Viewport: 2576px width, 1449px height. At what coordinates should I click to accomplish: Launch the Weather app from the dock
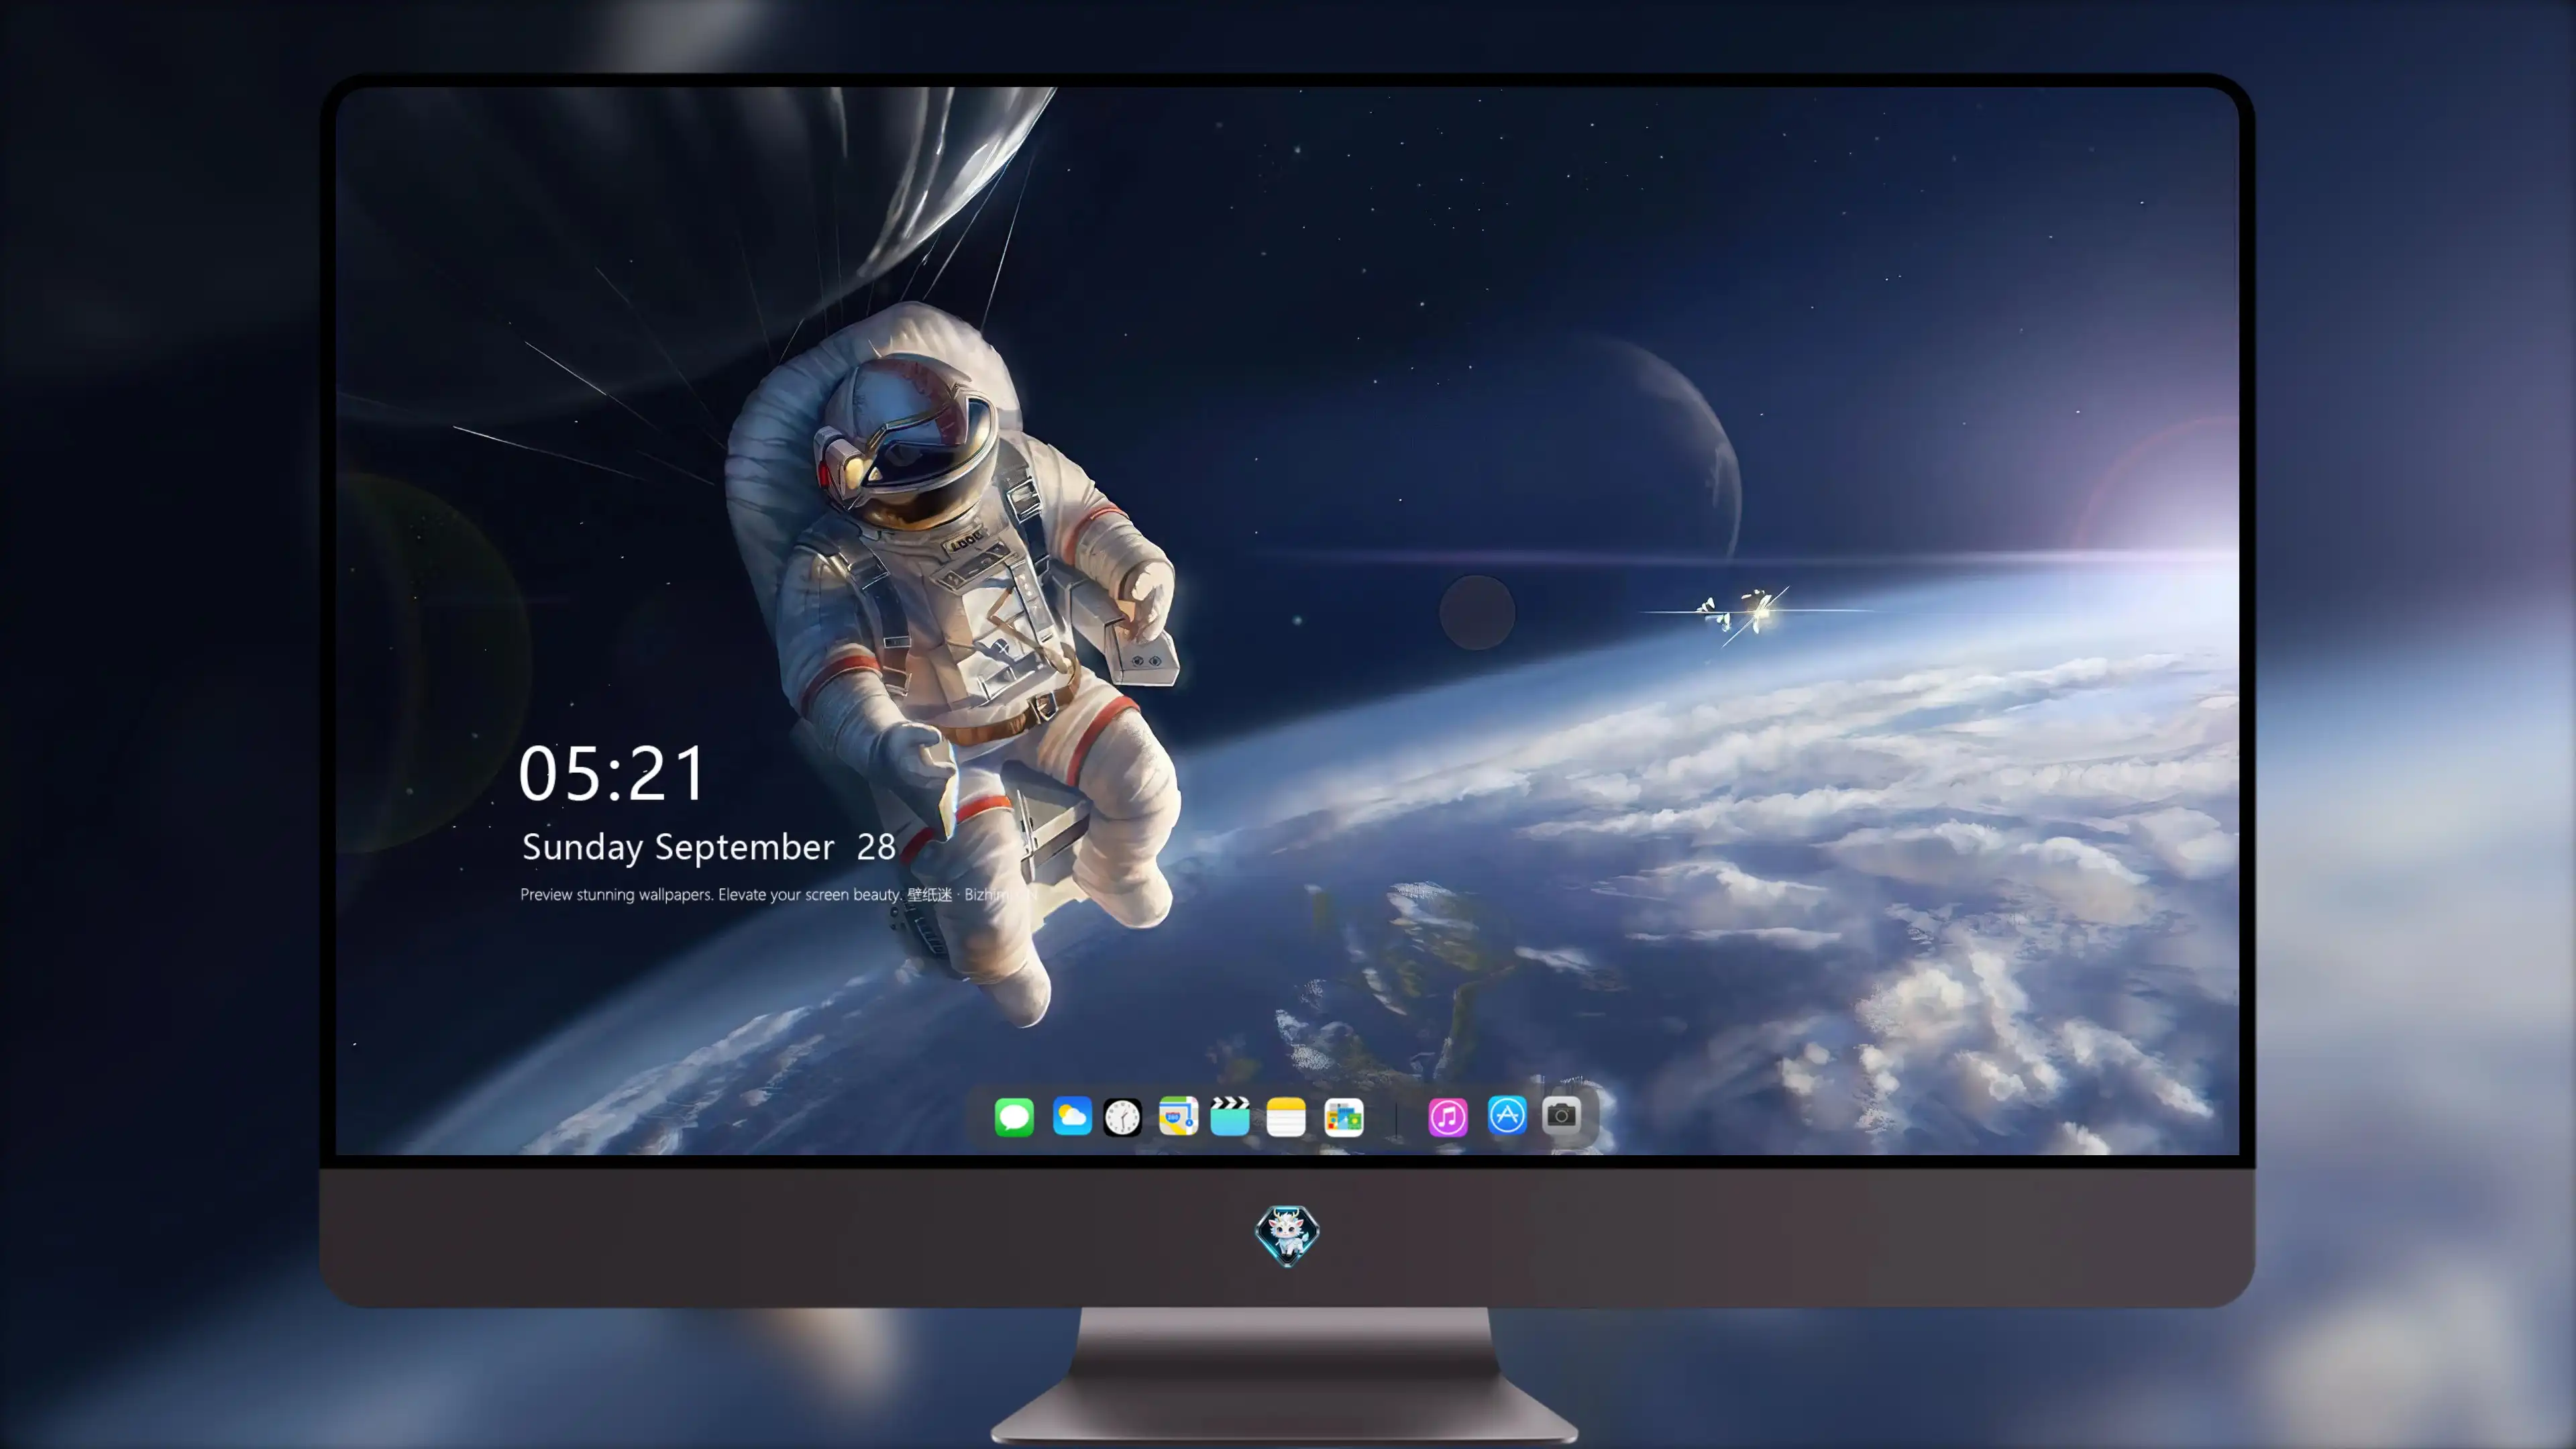pos(1072,1116)
